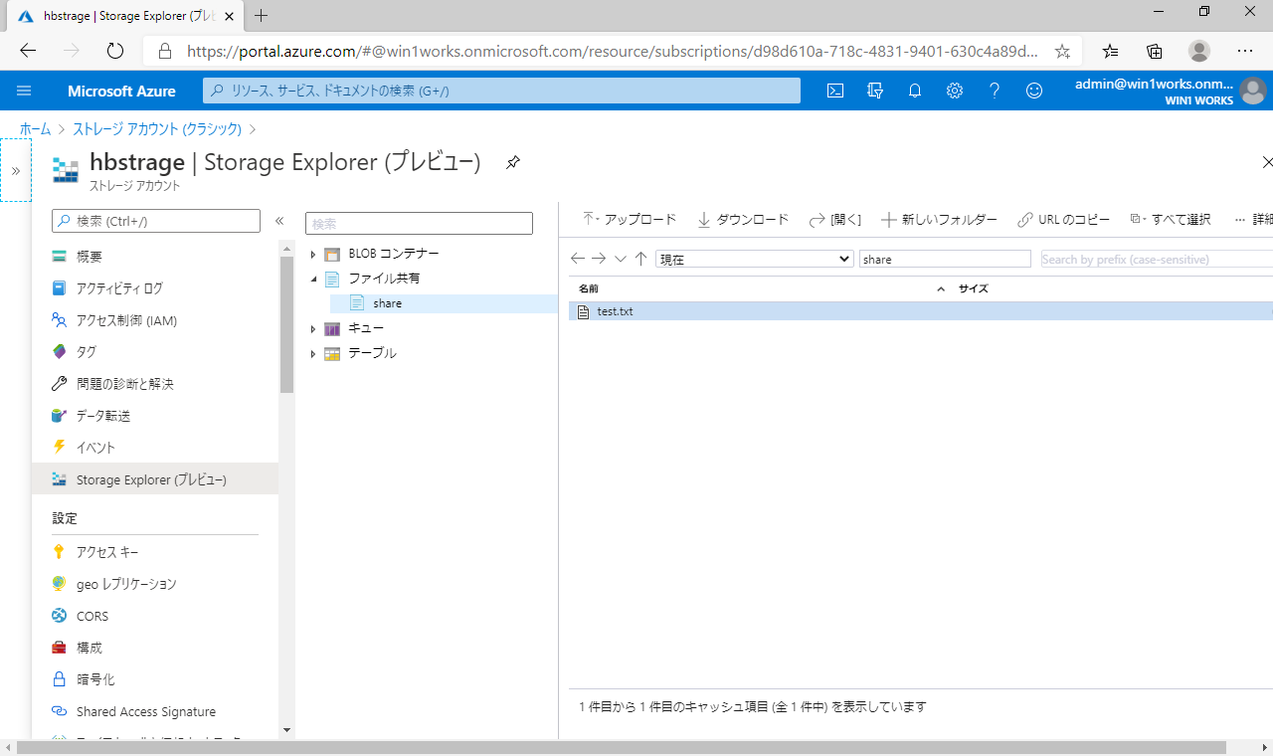This screenshot has height=756, width=1273.
Task: Open portal settings gear
Action: (x=955, y=91)
